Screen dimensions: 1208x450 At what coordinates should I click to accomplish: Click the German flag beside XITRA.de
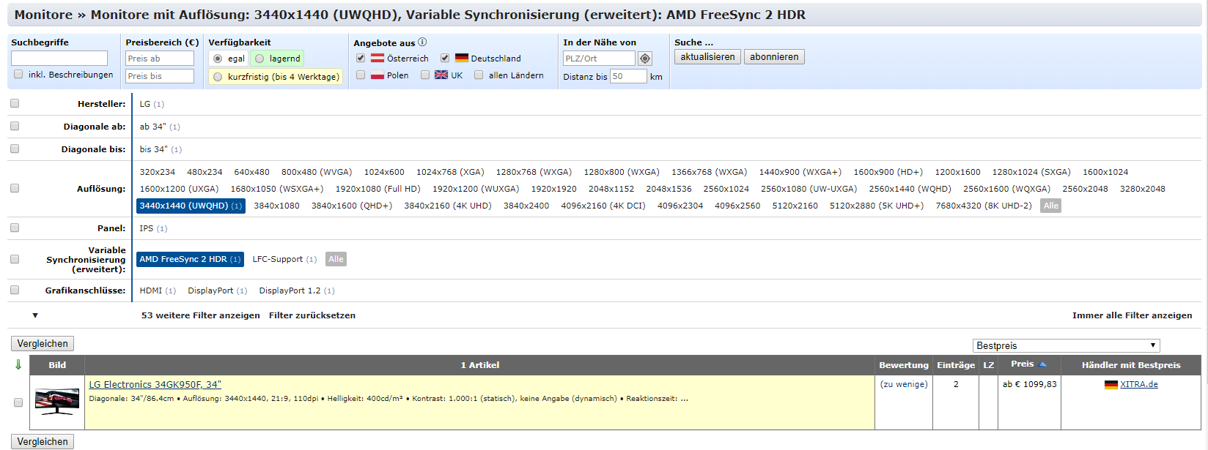(x=1111, y=385)
